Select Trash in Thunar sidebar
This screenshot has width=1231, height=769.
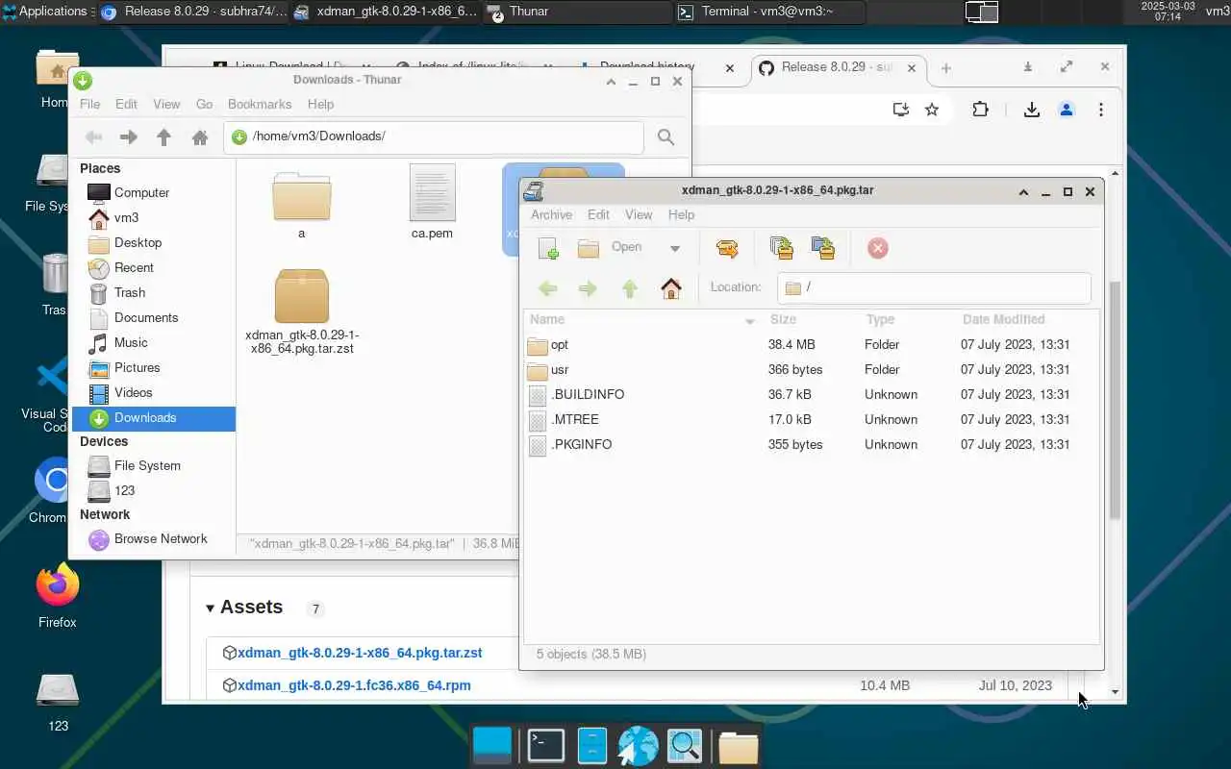coord(153,292)
